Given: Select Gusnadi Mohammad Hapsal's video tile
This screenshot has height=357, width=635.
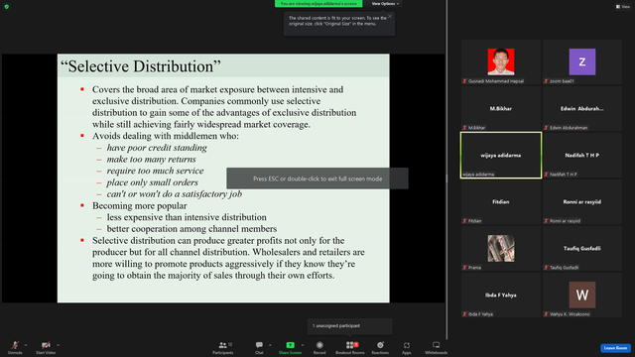Looking at the screenshot, I should pos(501,61).
